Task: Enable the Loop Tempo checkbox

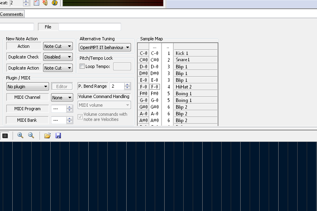Action: point(82,66)
